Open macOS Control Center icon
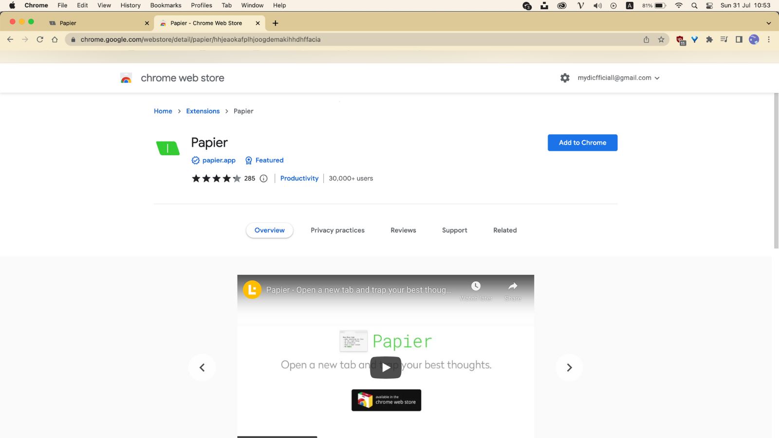 coord(709,5)
